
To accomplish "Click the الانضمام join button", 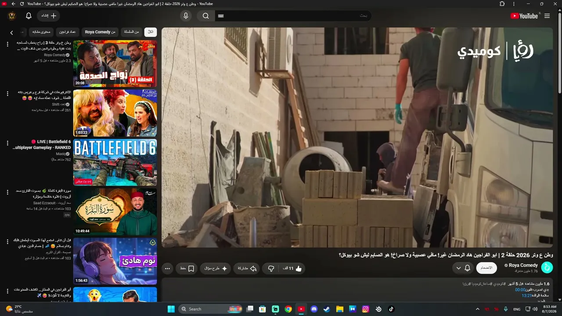I will (x=486, y=268).
